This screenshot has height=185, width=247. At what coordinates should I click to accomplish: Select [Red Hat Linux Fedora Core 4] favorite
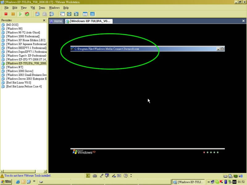point(24,86)
